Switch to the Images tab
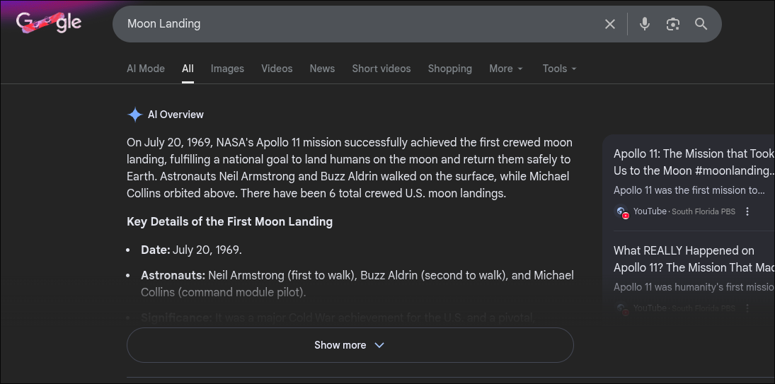Screen dimensions: 775x384 pos(227,69)
